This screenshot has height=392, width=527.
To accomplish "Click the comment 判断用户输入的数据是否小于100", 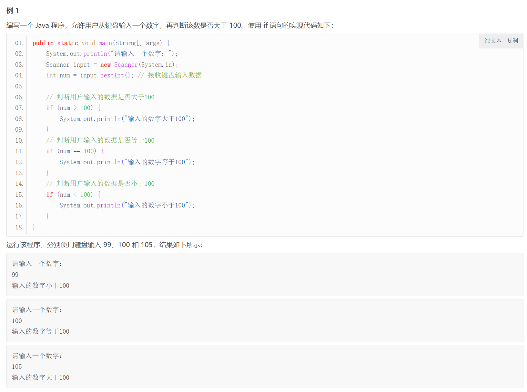I will coord(100,184).
